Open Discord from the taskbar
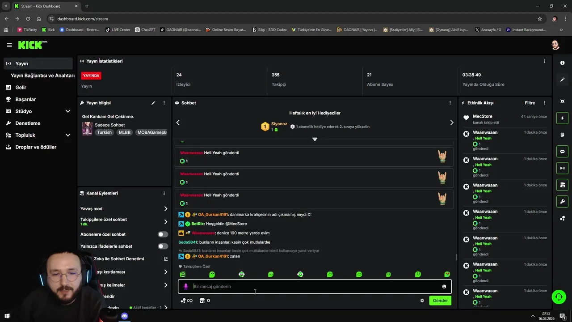The height and width of the screenshot is (322, 572). [x=124, y=316]
